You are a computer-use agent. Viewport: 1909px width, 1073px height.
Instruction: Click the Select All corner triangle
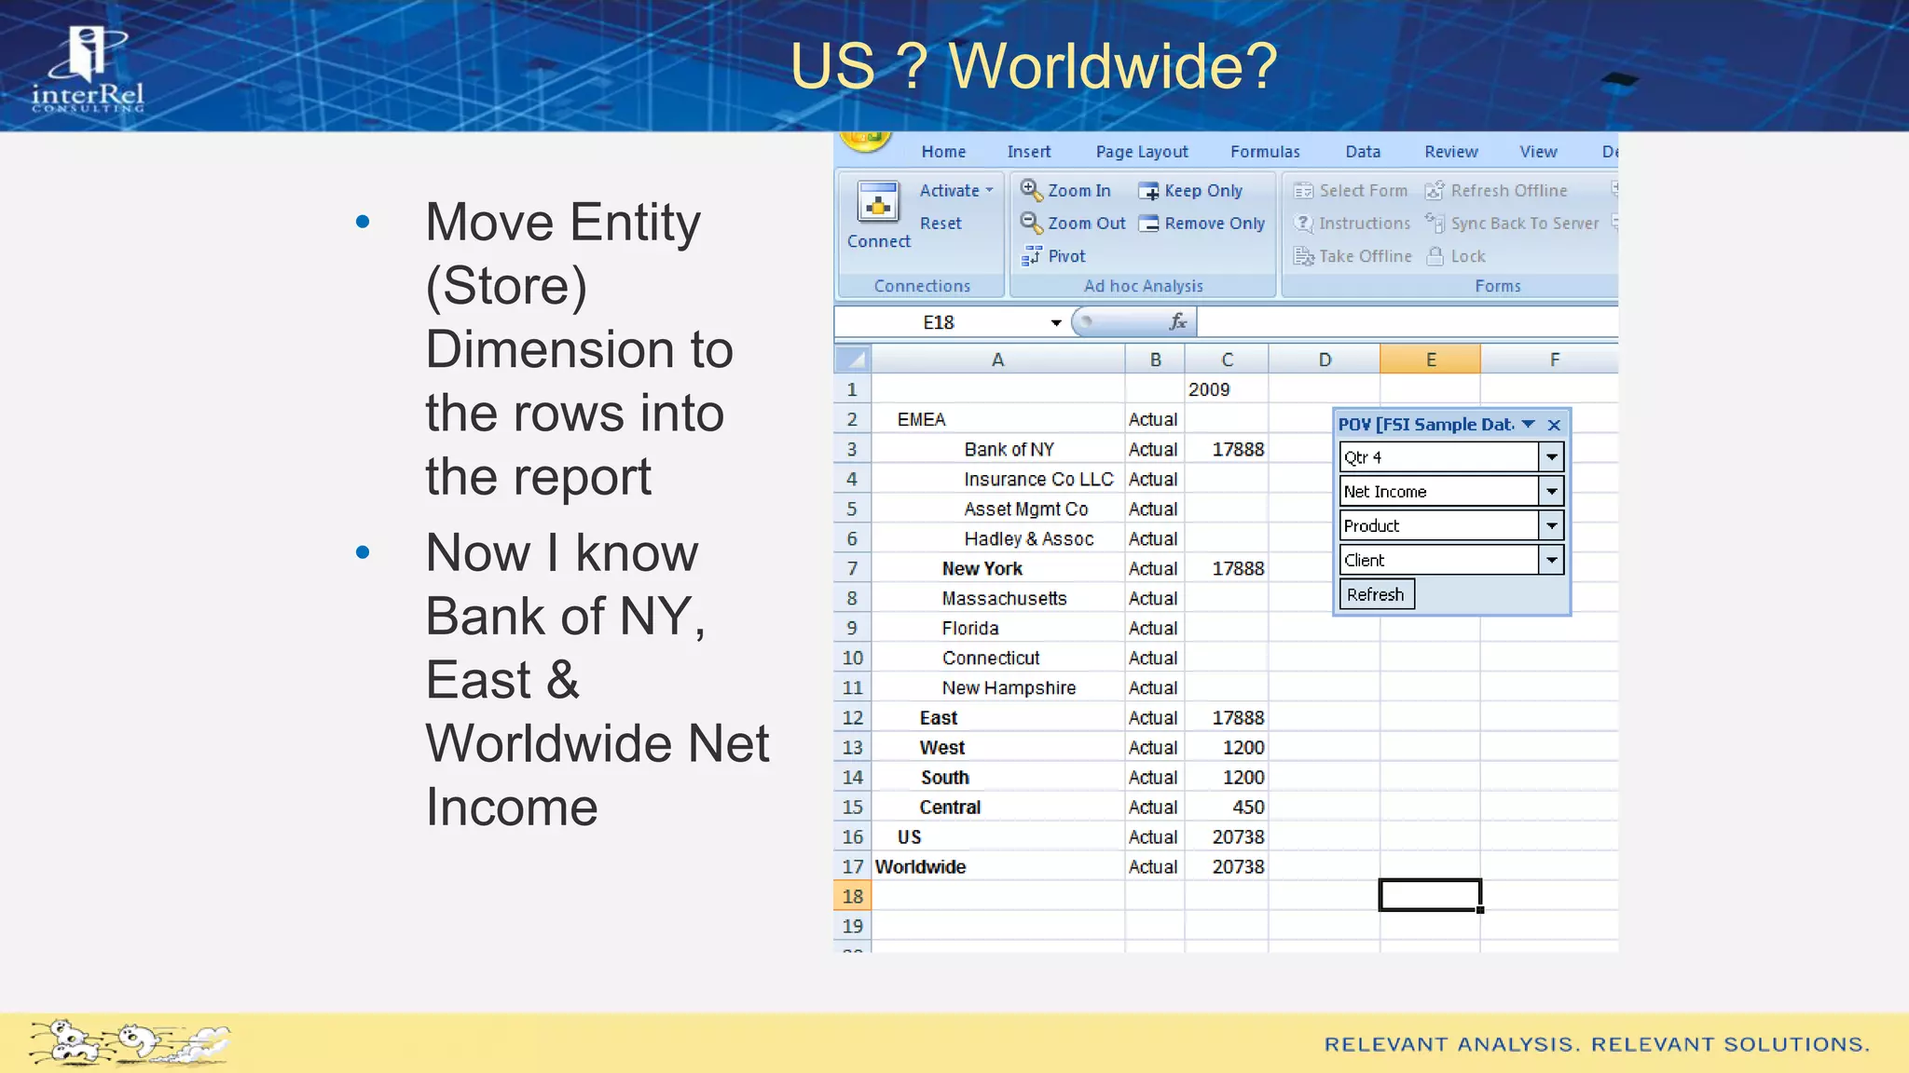pyautogui.click(x=853, y=360)
